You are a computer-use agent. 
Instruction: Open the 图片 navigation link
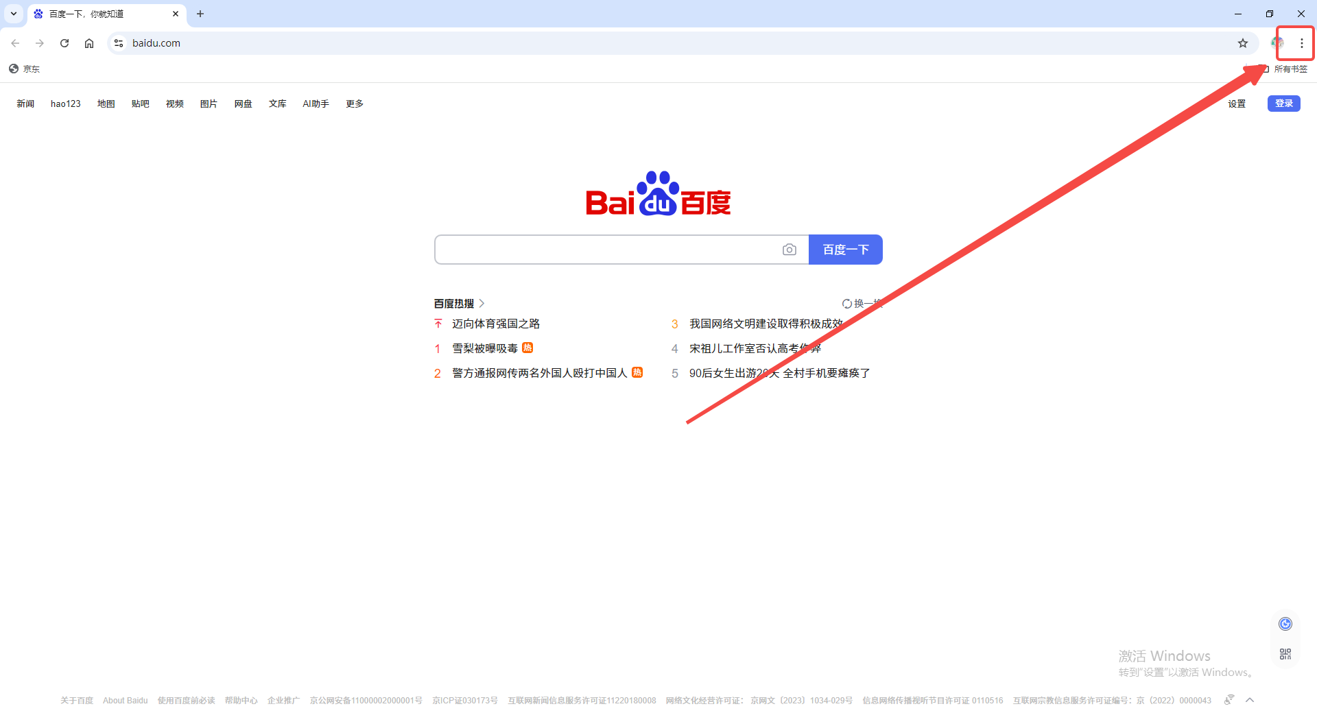209,104
